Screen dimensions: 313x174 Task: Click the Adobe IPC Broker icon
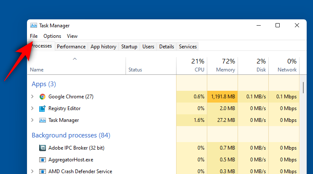pos(42,148)
